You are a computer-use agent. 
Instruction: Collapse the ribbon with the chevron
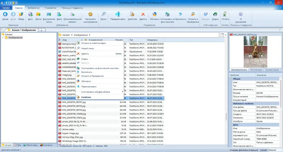pos(281,8)
